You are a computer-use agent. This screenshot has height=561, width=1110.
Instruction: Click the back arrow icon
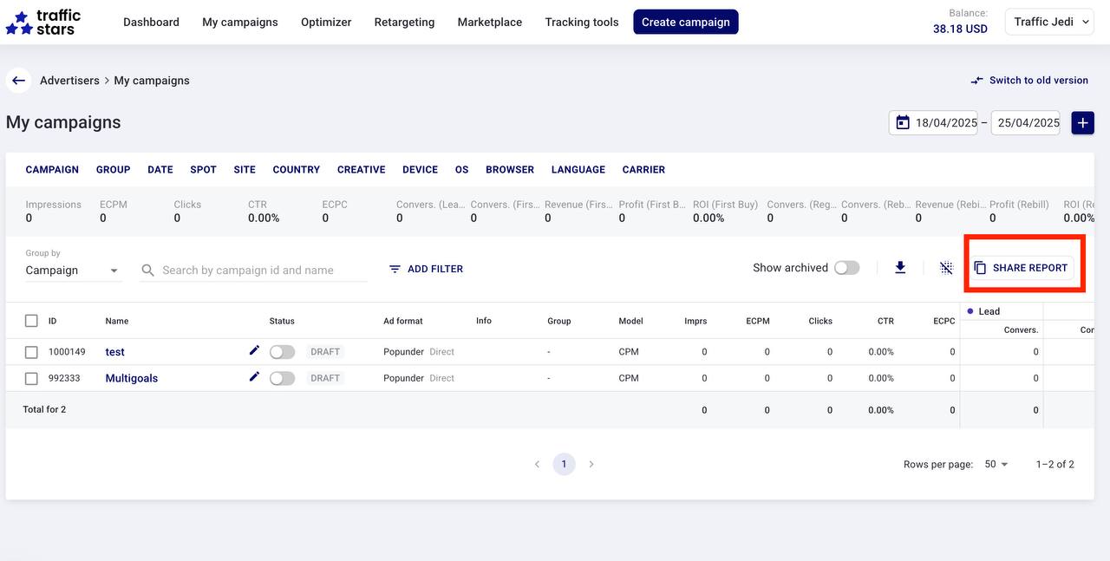tap(18, 81)
